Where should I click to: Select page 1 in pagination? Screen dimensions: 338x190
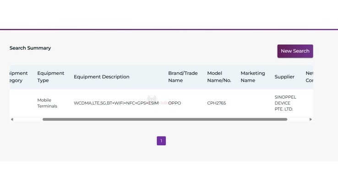tap(161, 141)
